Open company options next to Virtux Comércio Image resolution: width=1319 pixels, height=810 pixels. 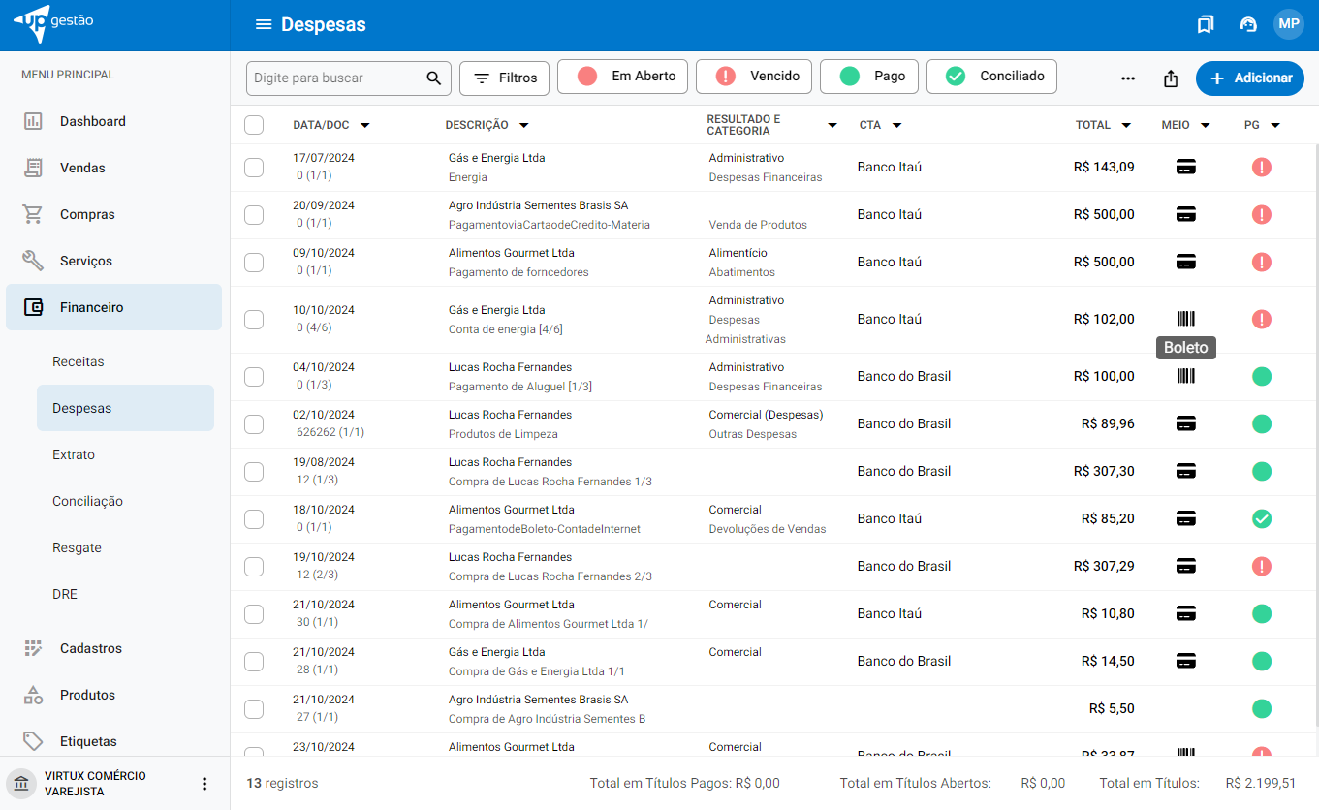coord(204,784)
